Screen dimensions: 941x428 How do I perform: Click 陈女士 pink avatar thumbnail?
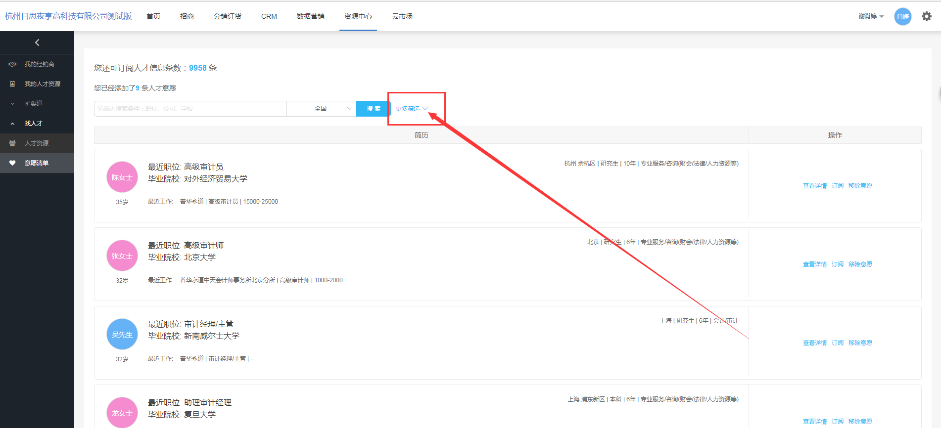click(x=122, y=177)
